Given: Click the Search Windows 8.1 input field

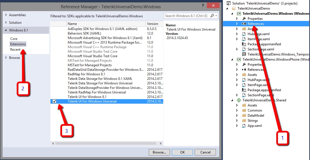Looking at the screenshot, I should click(x=187, y=16).
